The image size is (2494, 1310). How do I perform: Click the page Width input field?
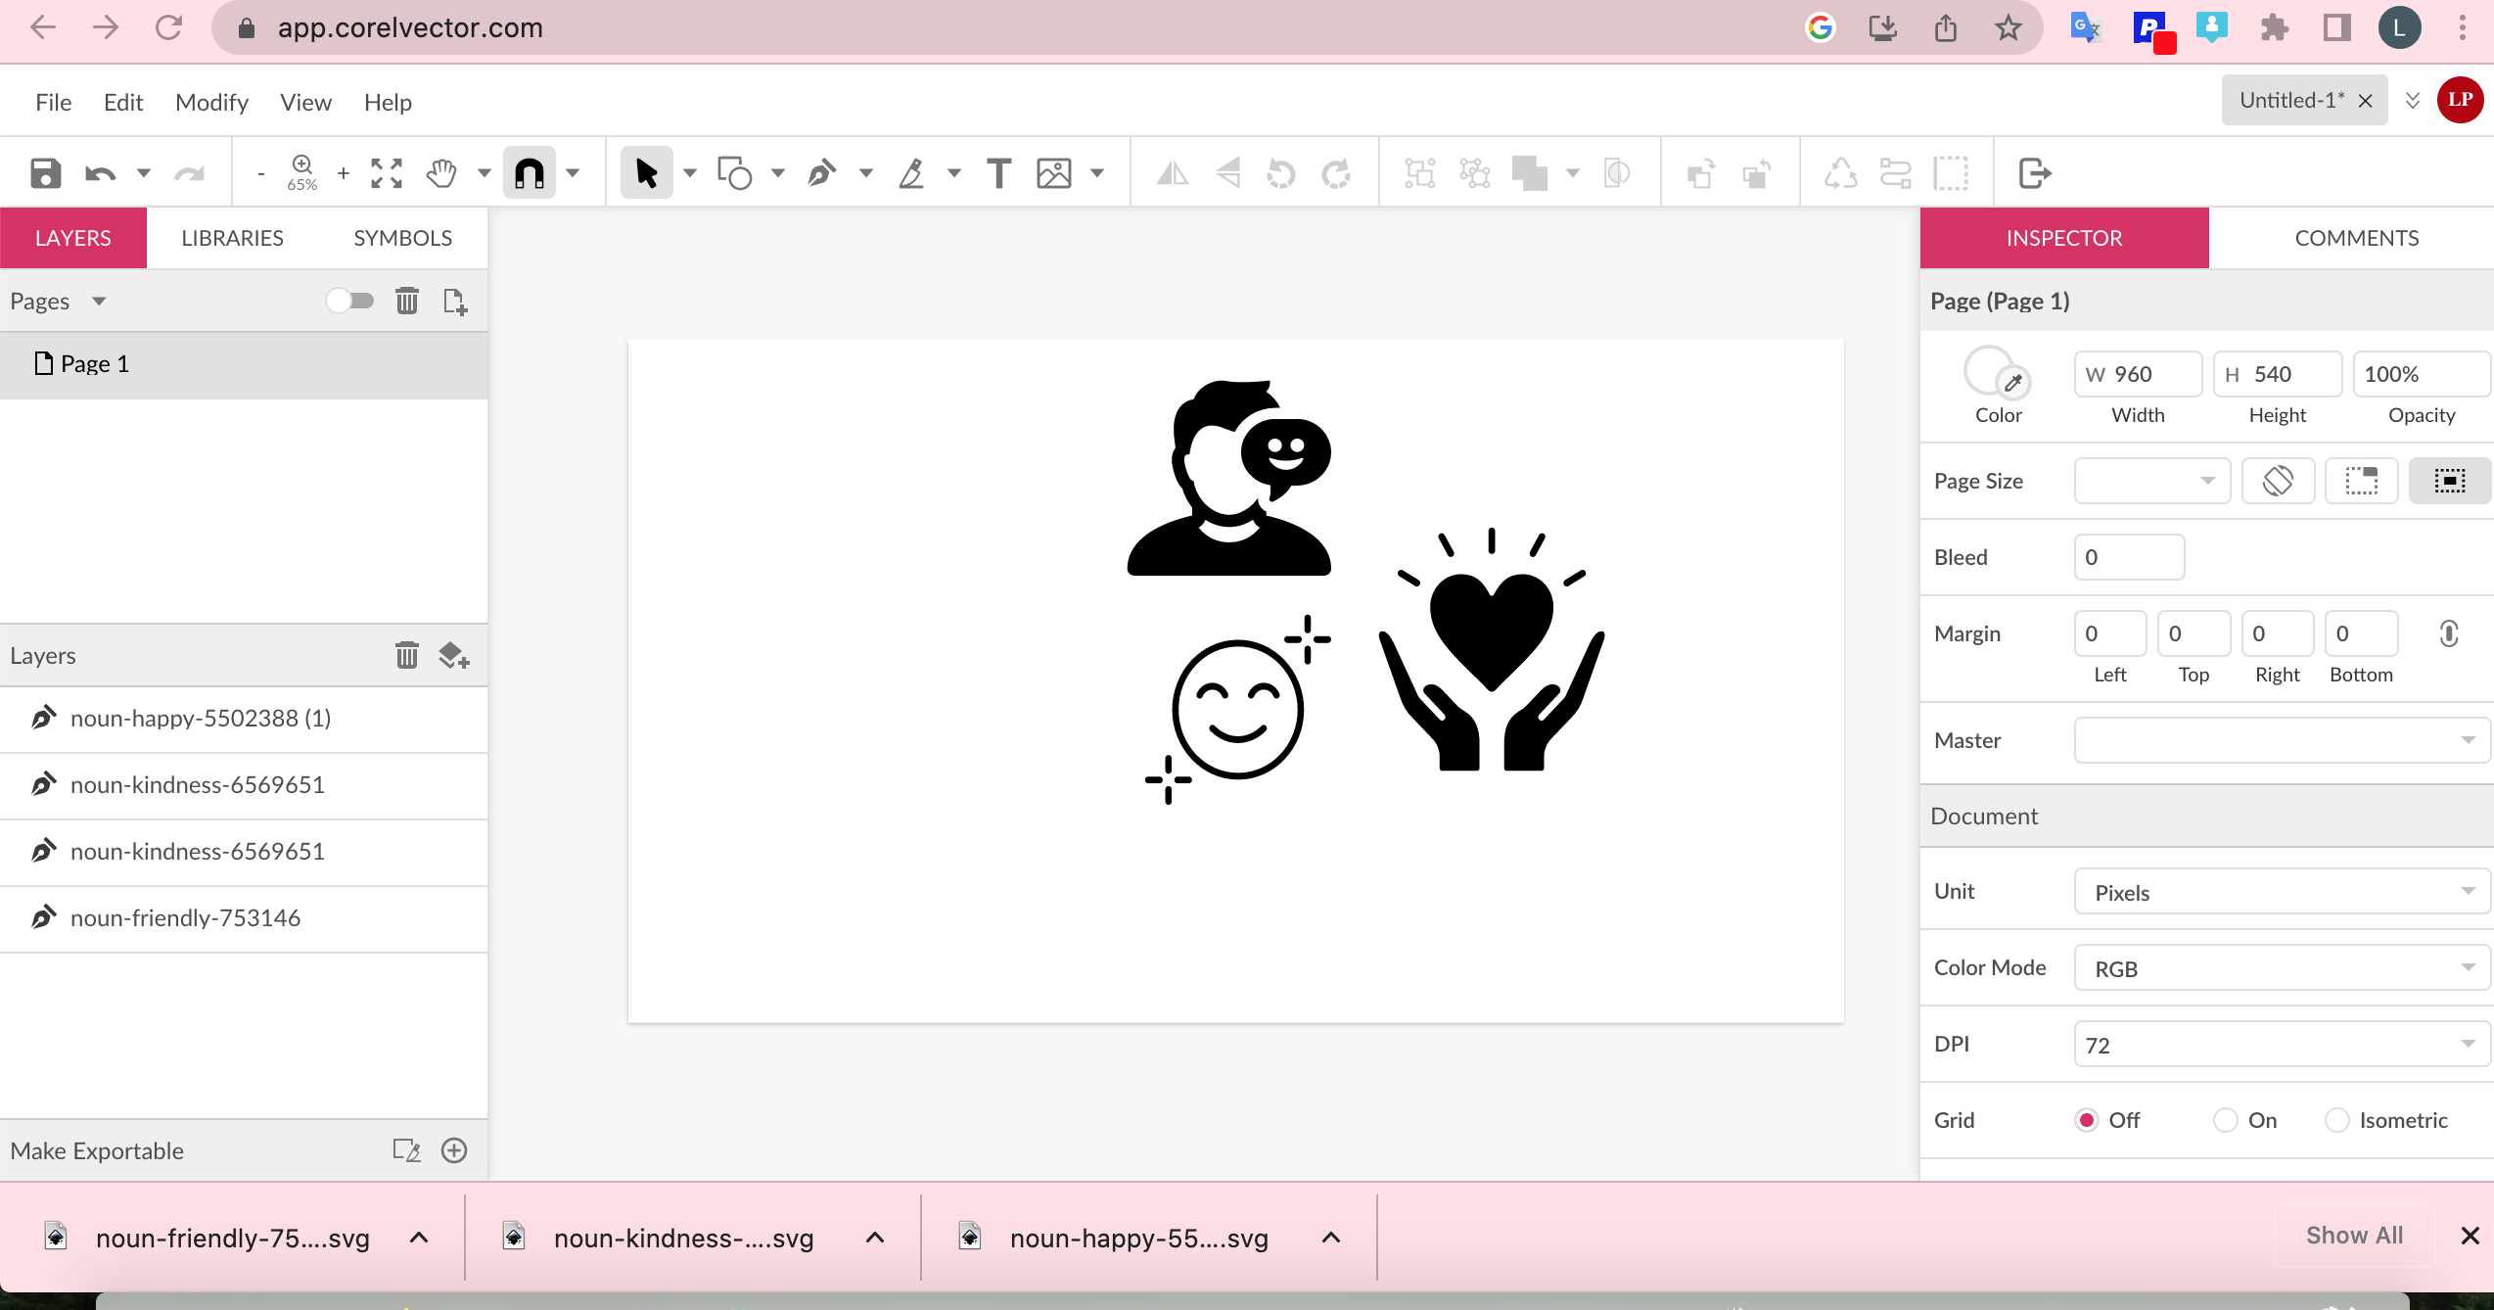pos(2138,374)
